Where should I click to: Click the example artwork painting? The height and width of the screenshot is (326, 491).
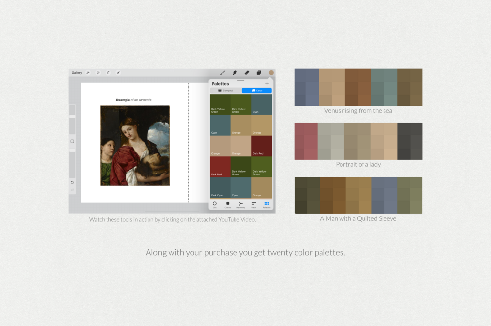[x=135, y=145]
